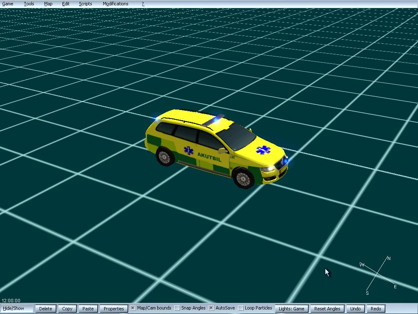418x314 pixels.
Task: Open the Properties dialog button
Action: point(114,309)
